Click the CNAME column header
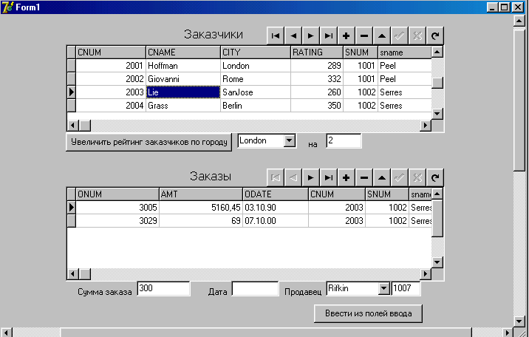The width and height of the screenshot is (529, 337). click(183, 52)
